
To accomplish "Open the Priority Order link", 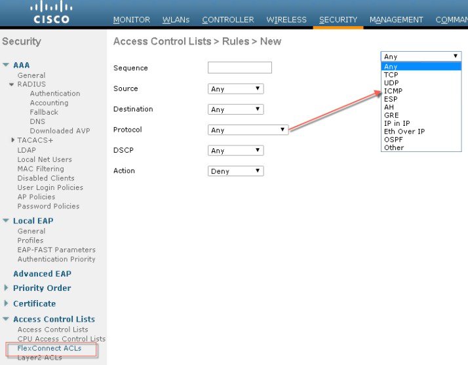I will (x=42, y=288).
